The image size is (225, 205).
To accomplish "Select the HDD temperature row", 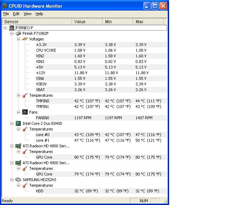I will [x=101, y=191].
